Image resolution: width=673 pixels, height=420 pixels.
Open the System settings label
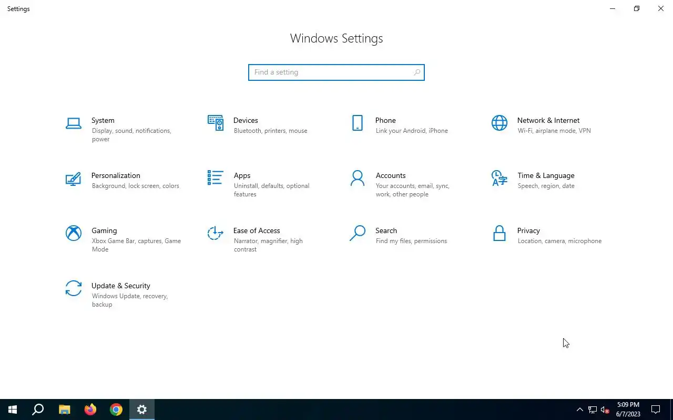click(103, 120)
